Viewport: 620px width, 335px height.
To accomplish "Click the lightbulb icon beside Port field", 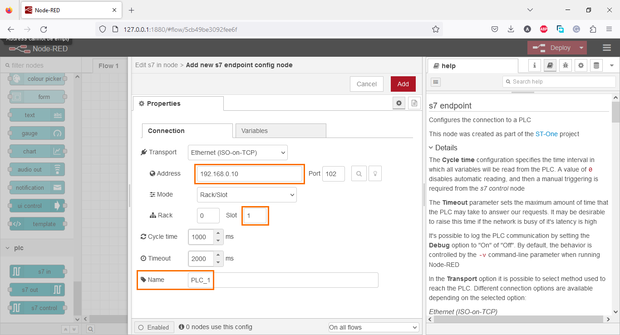I will pyautogui.click(x=375, y=173).
